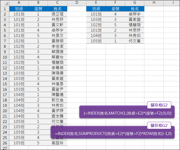Click 儲存格G2 label above the MATCH formula
This screenshot has height=150, width=180.
pos(159,105)
